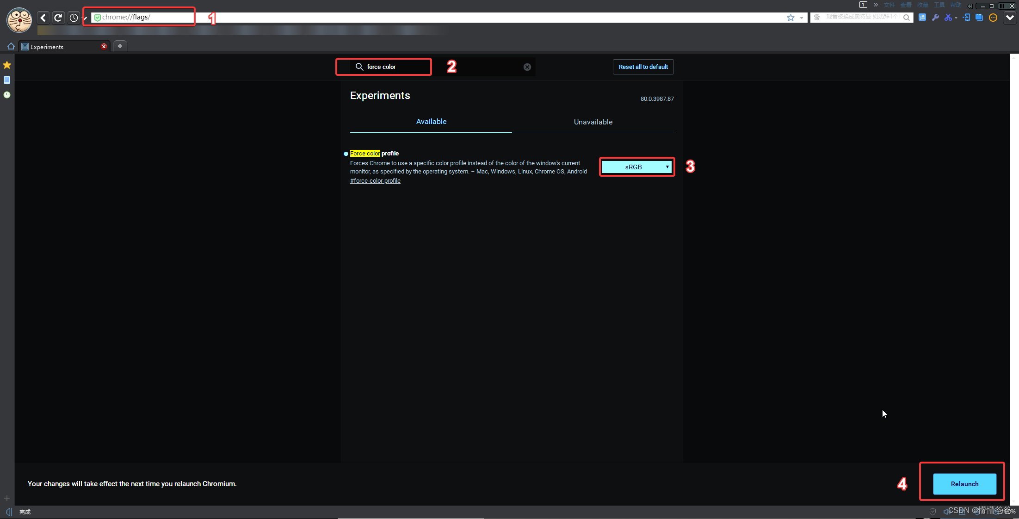Expand the toolbar chevron-down menu button
The height and width of the screenshot is (519, 1019).
click(1010, 18)
